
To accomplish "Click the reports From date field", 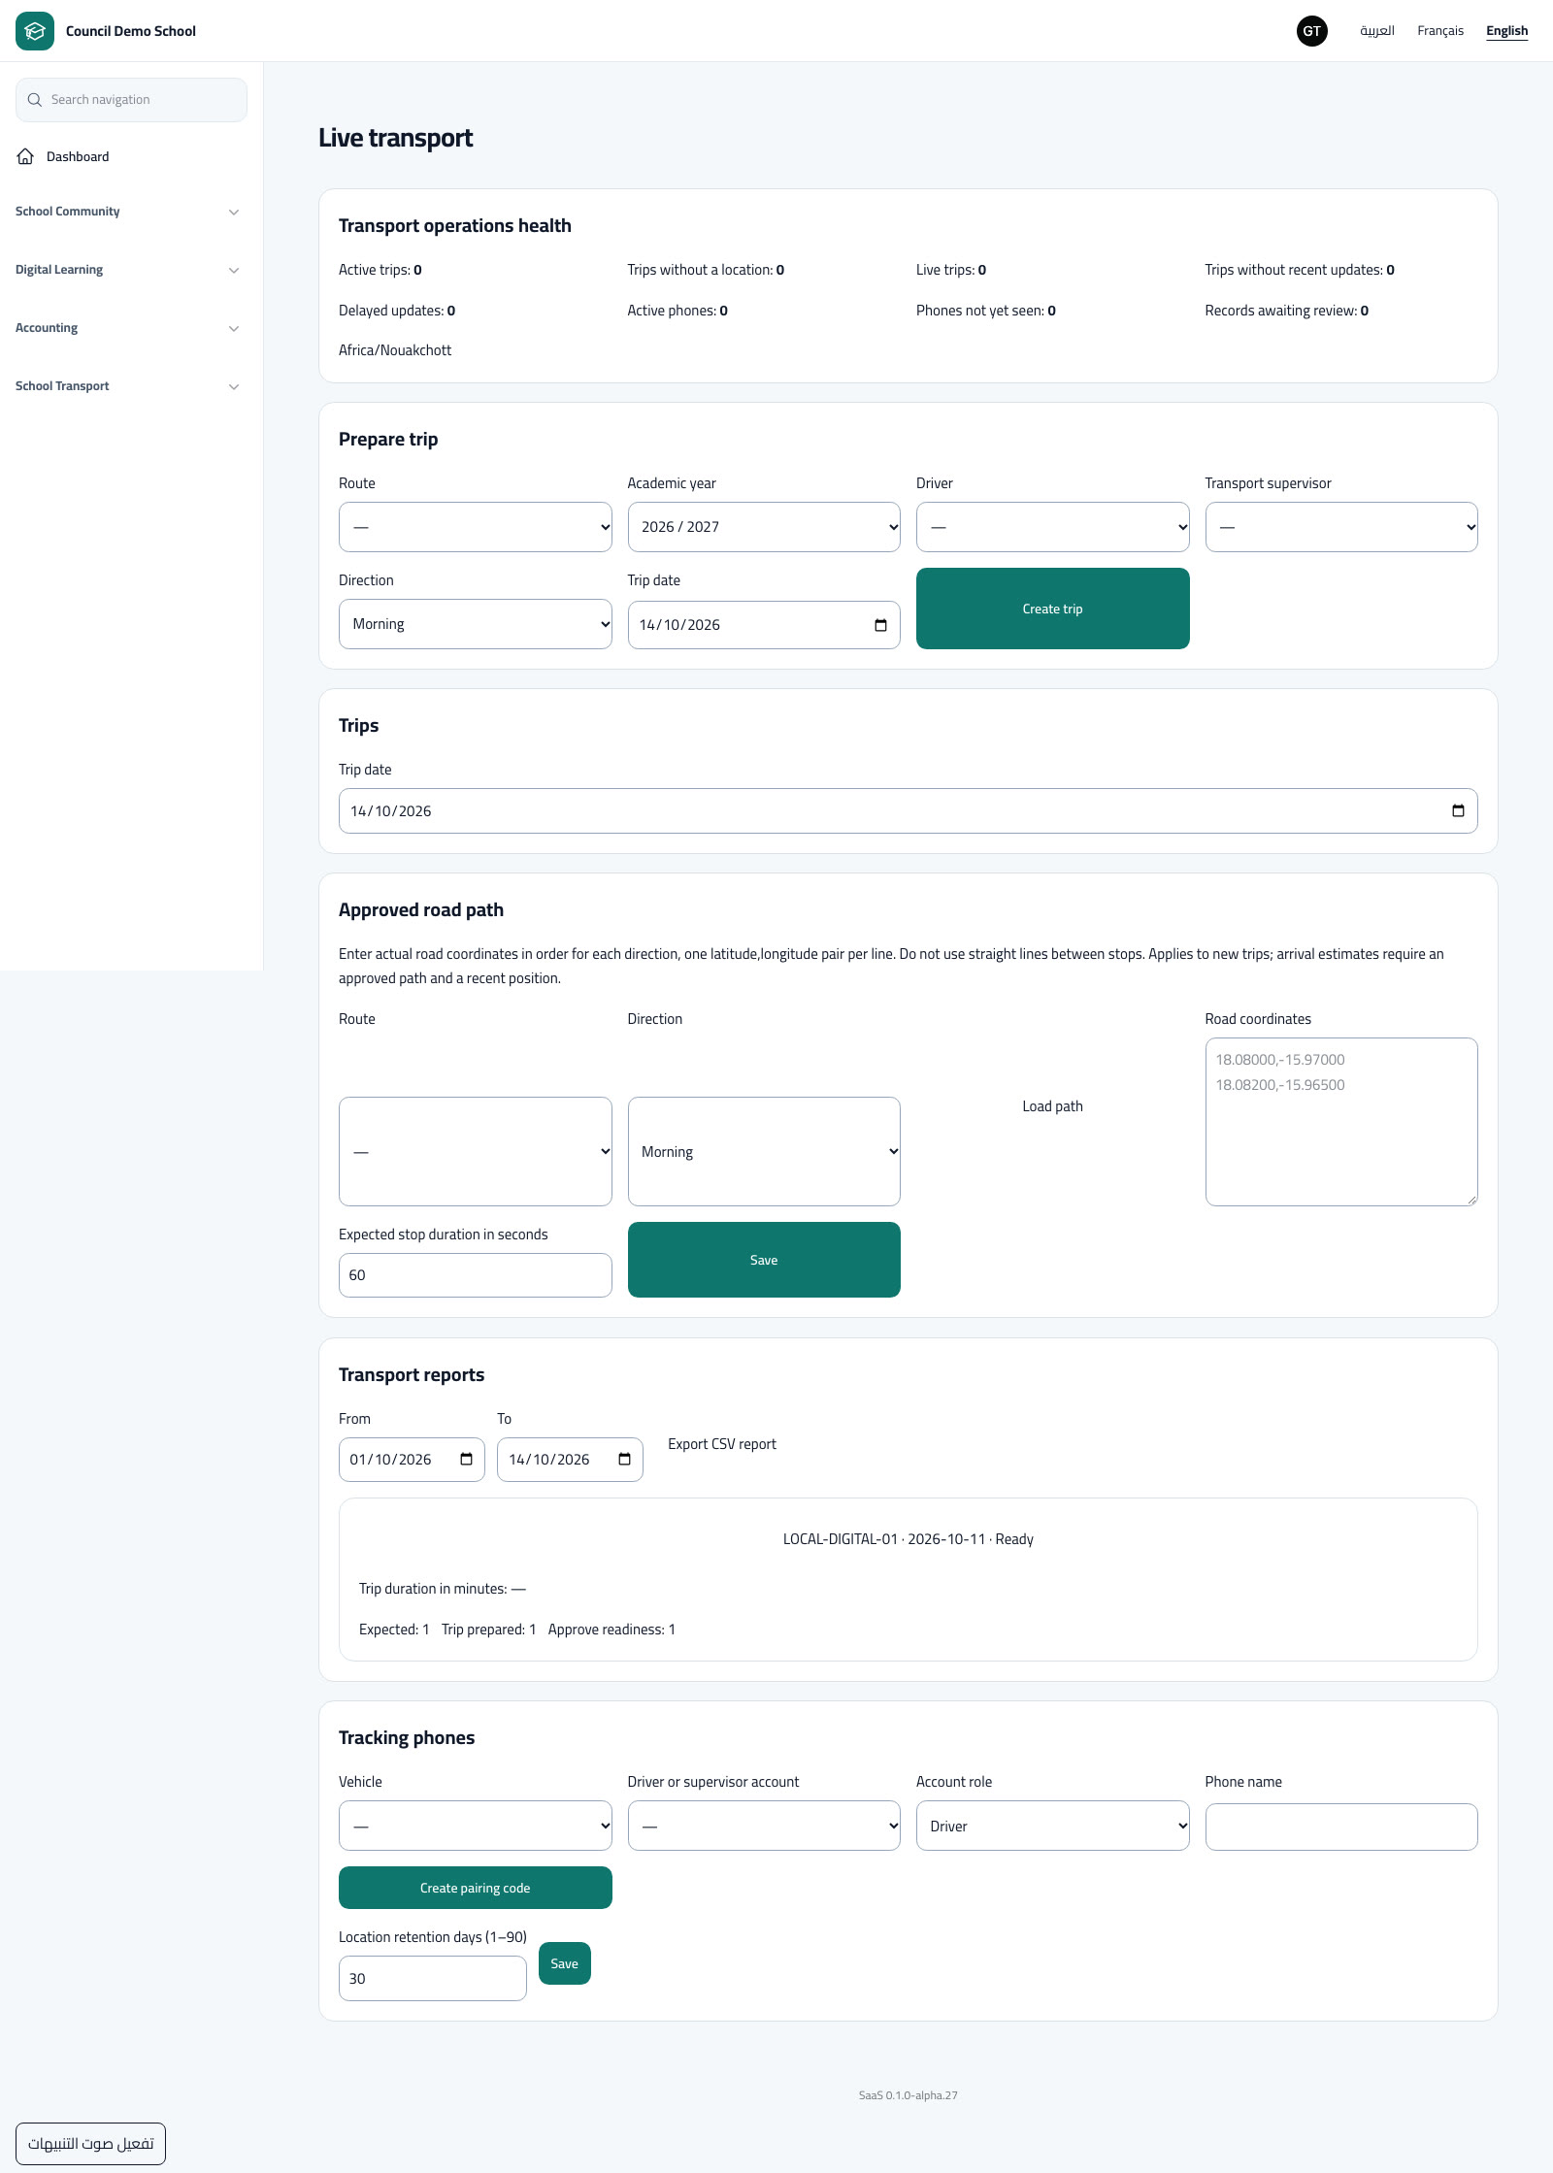I will [412, 1460].
